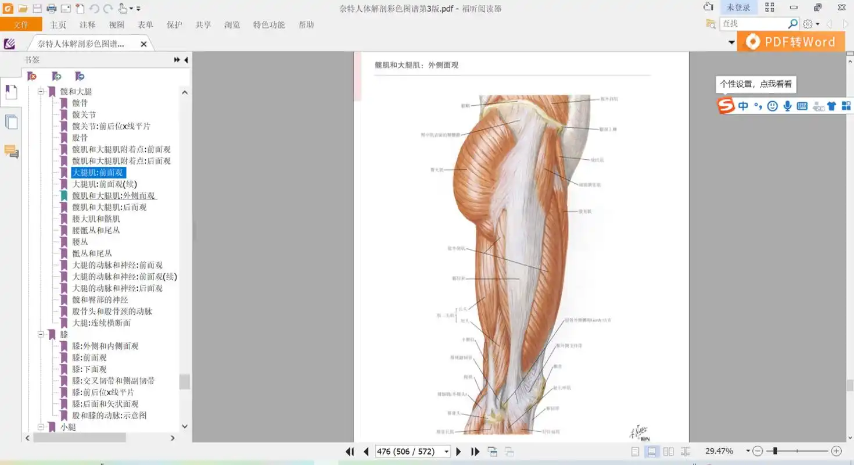Toggle Chinese/English via 中 icon
Viewport: 854px width, 465px height.
coord(742,106)
